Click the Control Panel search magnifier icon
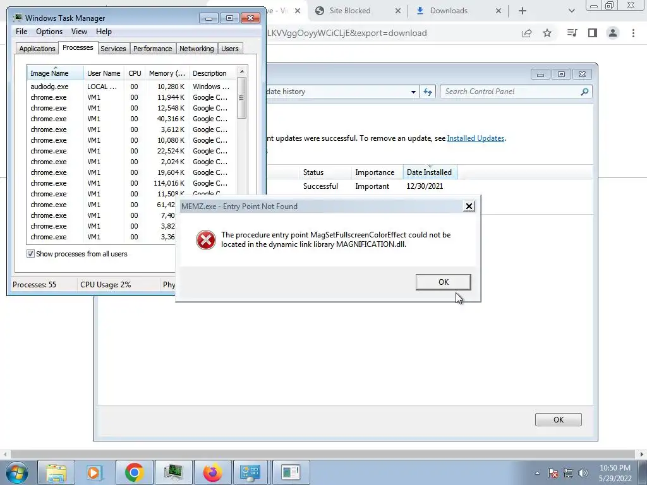647x485 pixels. 584,92
